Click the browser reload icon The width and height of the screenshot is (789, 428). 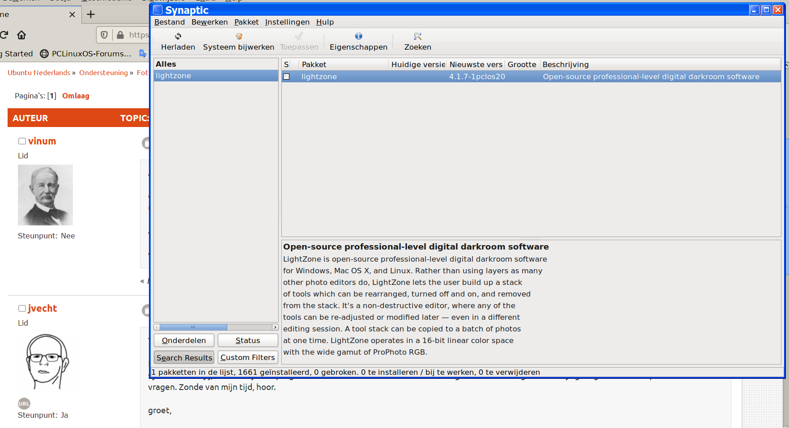click(4, 35)
